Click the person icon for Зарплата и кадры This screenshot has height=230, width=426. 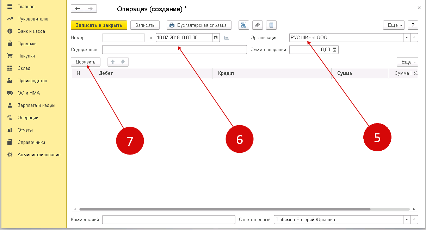[10, 105]
